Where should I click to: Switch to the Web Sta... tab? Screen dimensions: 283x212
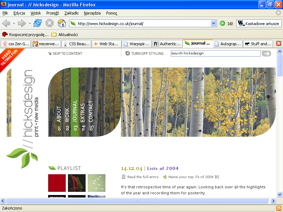click(x=106, y=44)
